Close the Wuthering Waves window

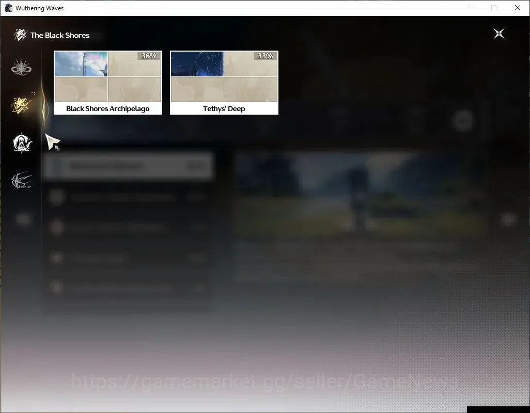click(x=518, y=8)
